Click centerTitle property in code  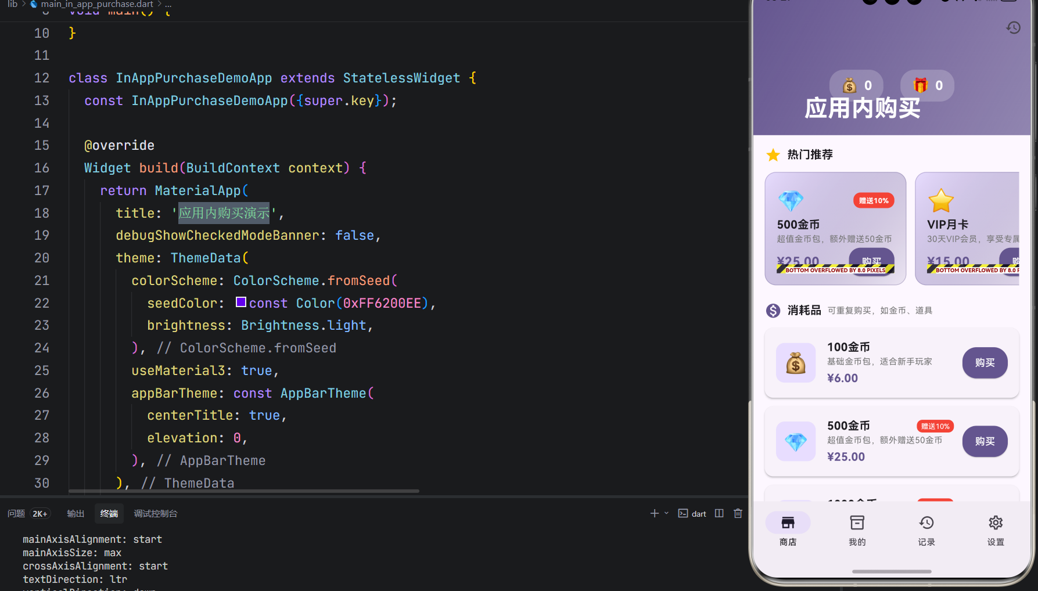(190, 415)
